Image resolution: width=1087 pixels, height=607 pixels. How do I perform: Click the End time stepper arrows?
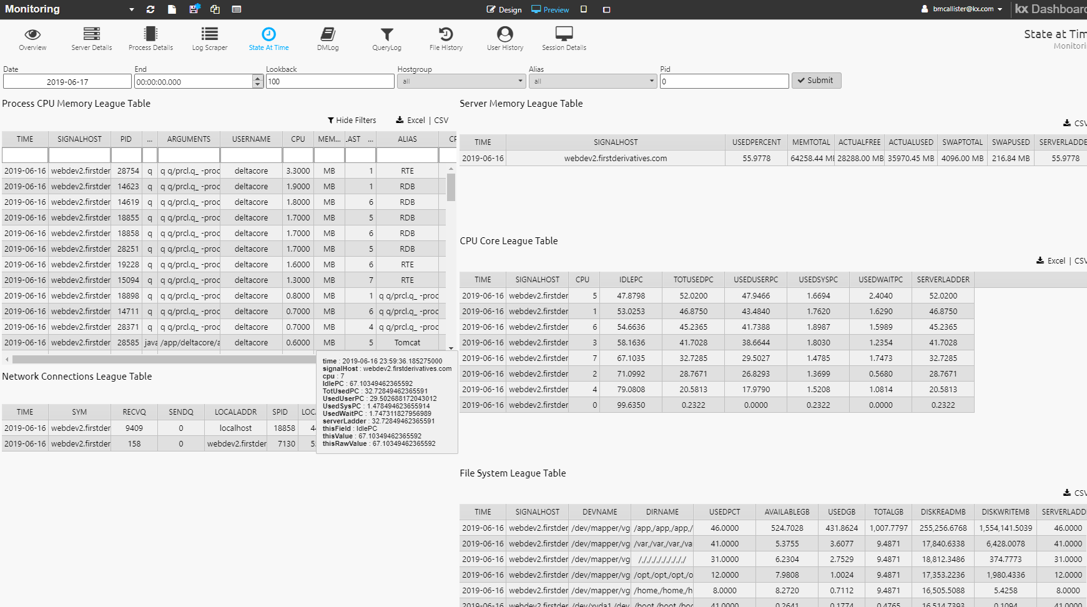pyautogui.click(x=258, y=81)
